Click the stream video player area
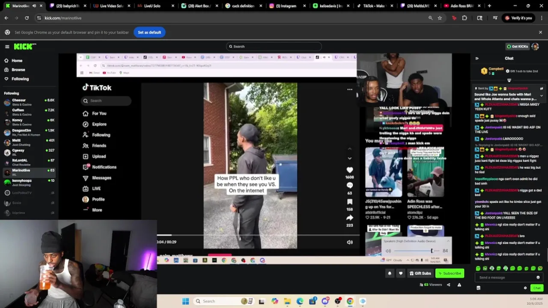The height and width of the screenshot is (308, 548). pyautogui.click(x=264, y=158)
